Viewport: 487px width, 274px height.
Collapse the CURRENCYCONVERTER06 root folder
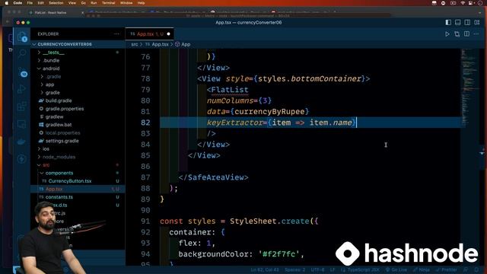coord(65,44)
